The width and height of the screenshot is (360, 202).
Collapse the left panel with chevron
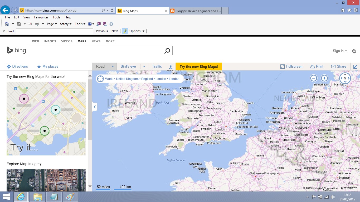[95, 107]
